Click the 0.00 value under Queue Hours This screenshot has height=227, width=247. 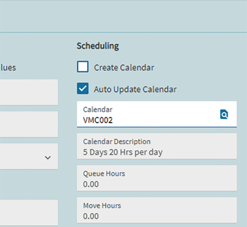(91, 184)
